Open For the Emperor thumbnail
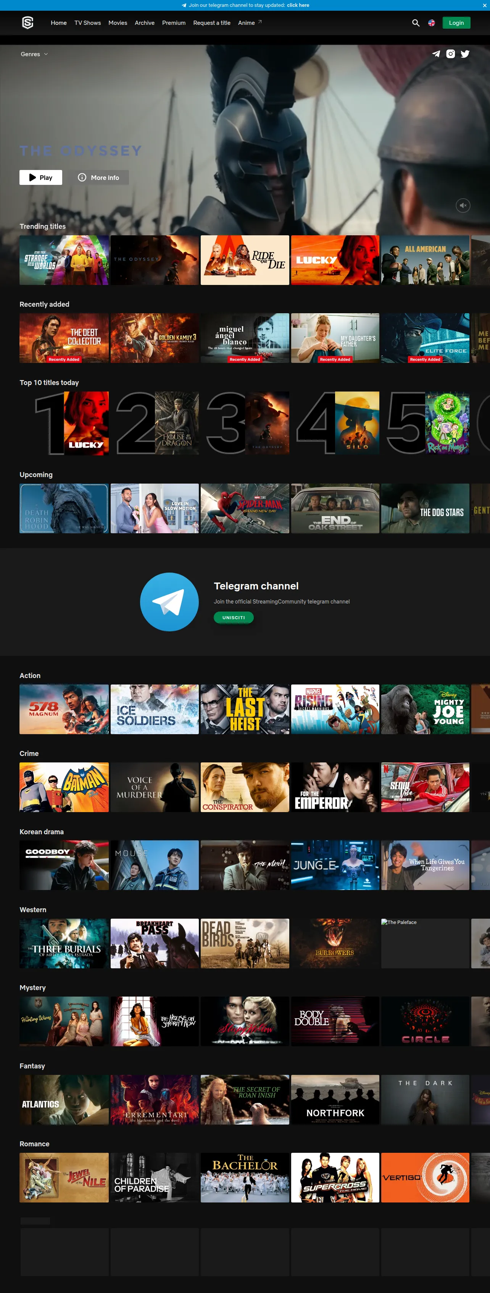Viewport: 490px width, 1293px height. pyautogui.click(x=335, y=788)
